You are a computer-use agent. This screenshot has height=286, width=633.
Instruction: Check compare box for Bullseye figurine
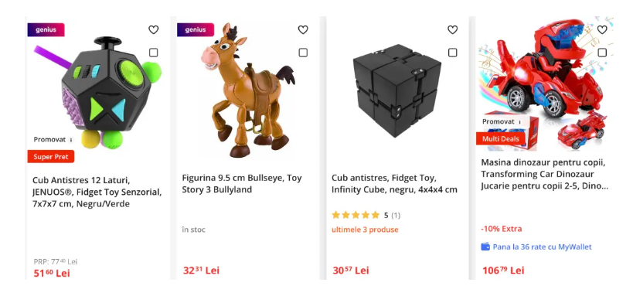303,53
